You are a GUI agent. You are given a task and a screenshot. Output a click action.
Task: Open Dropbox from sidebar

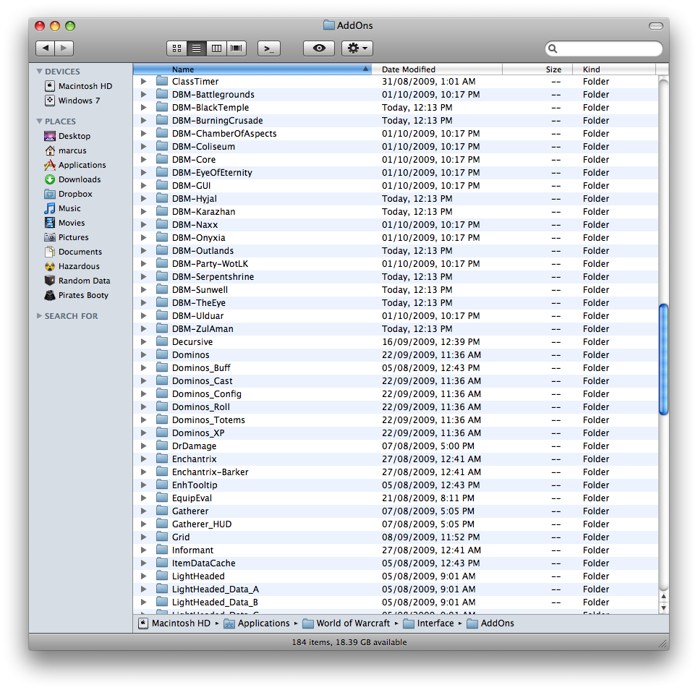pyautogui.click(x=69, y=194)
